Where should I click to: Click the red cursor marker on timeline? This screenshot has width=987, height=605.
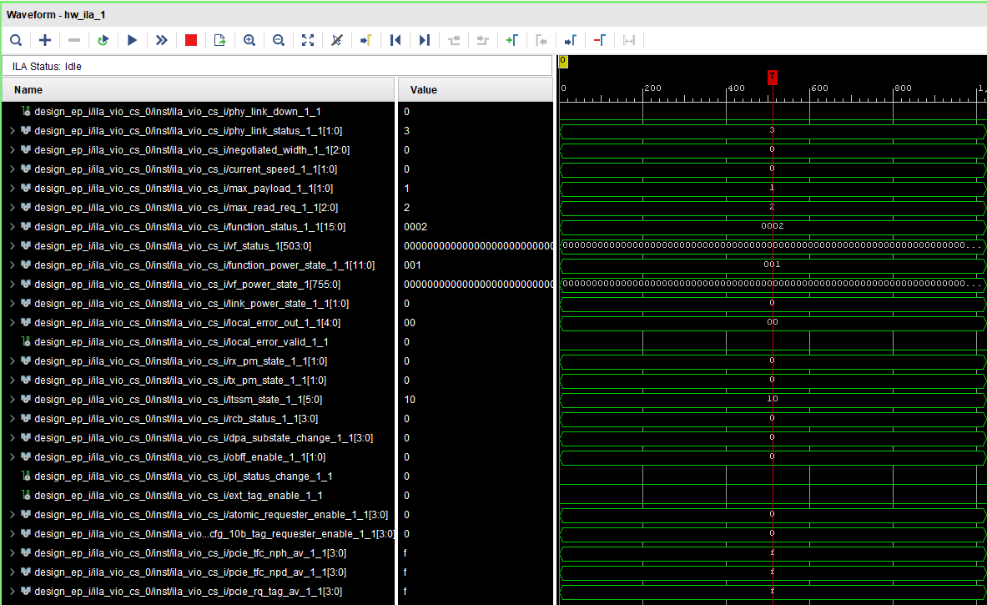[773, 77]
